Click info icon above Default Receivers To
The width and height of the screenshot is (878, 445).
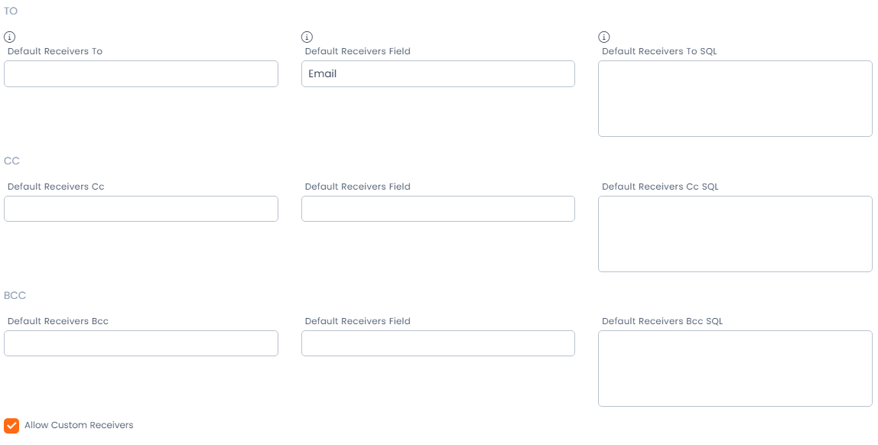(10, 37)
